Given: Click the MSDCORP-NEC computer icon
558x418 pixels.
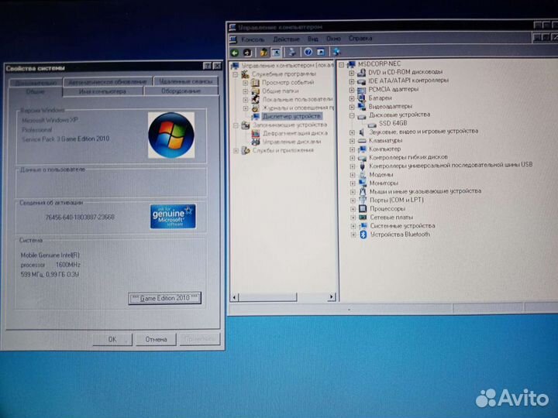Looking at the screenshot, I should click(351, 63).
